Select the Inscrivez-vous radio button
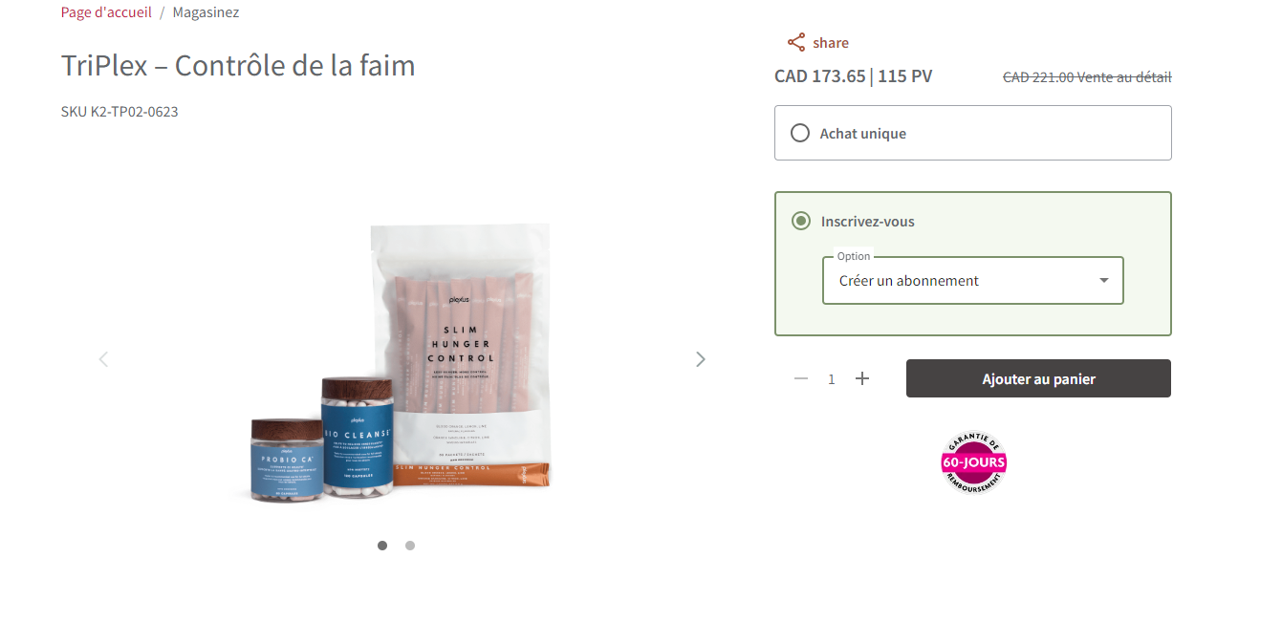Viewport: 1282px width, 622px height. pyautogui.click(x=801, y=221)
